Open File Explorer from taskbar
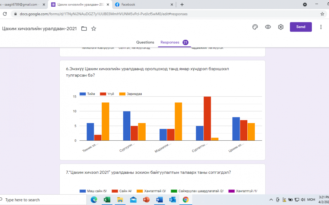Screen dimensions: 329x205 (x=120, y=200)
